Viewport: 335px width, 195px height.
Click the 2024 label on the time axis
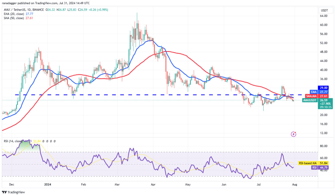(x=47, y=184)
